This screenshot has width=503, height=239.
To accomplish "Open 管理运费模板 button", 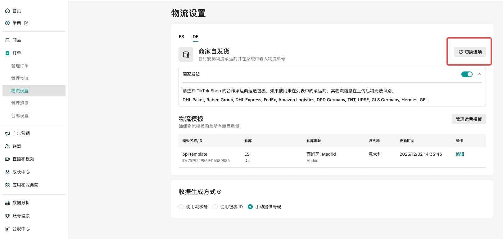I will coord(469,119).
